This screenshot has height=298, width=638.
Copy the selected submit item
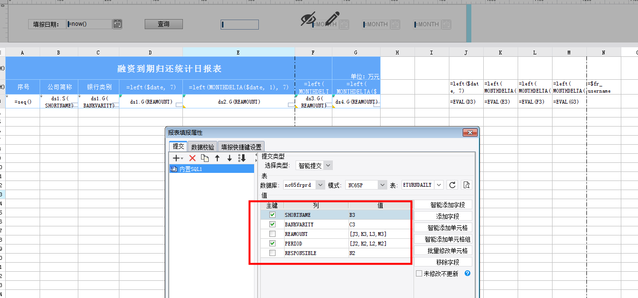pos(205,158)
